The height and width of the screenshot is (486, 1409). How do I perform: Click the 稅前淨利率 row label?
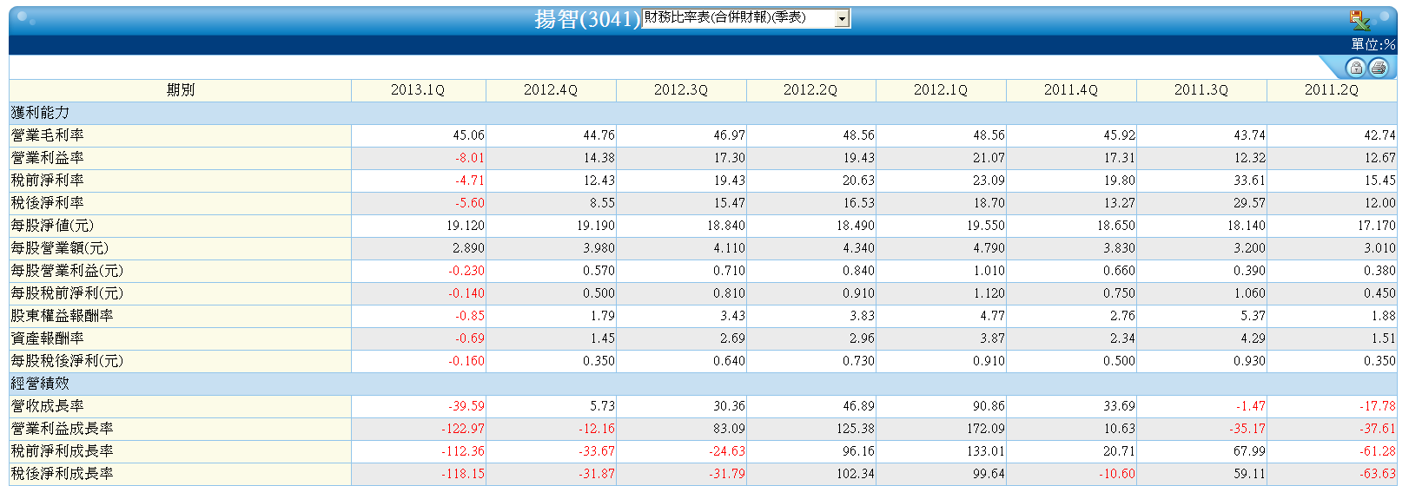tap(48, 181)
